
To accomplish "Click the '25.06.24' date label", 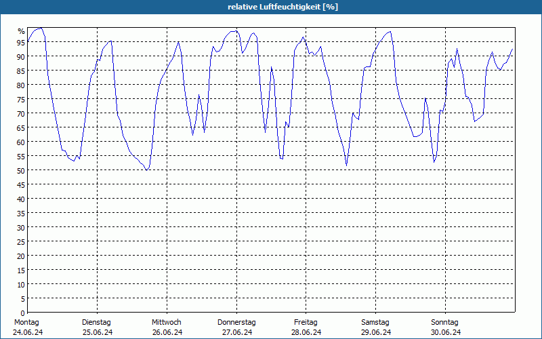I will [x=98, y=332].
